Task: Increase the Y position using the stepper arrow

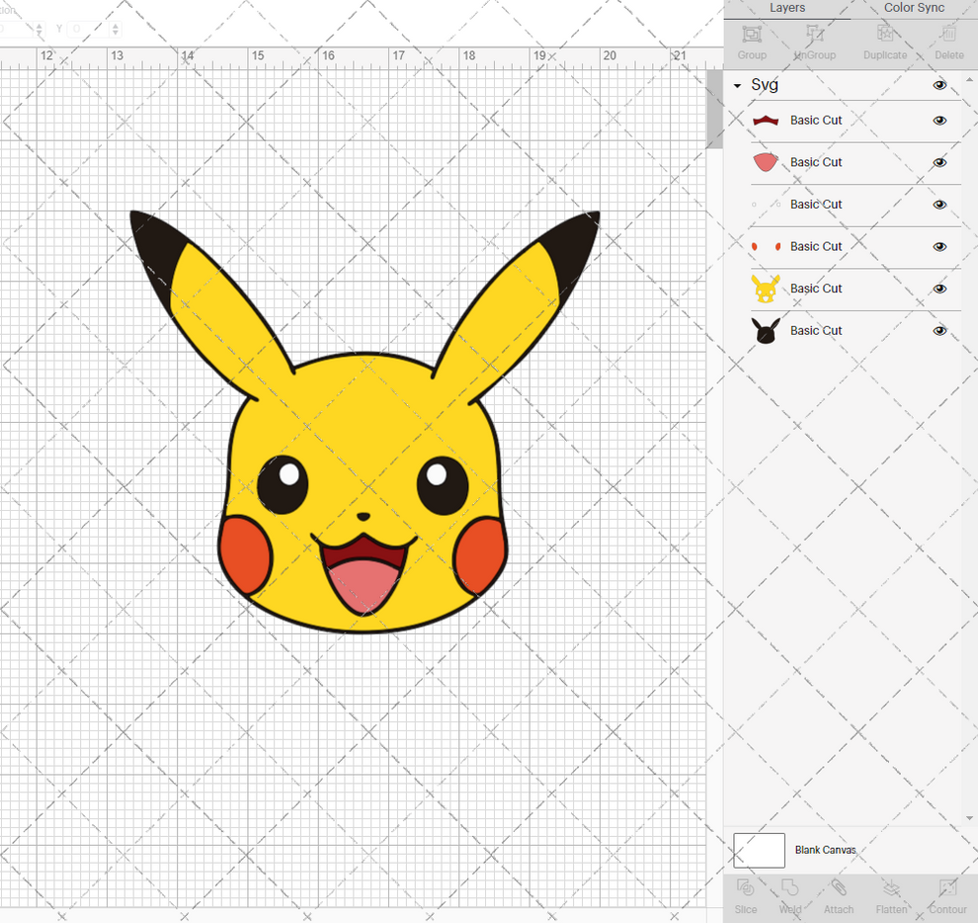Action: 115,25
